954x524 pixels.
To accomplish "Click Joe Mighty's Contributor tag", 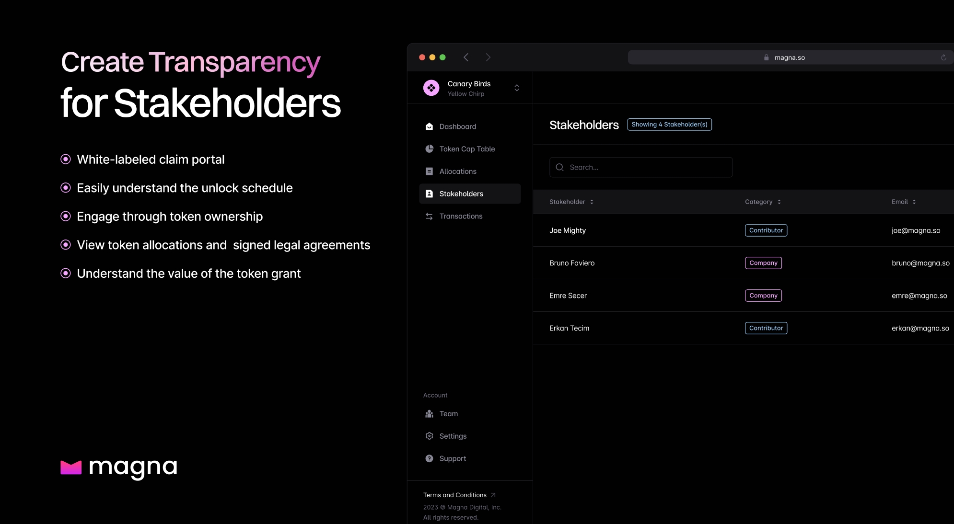I will (766, 230).
